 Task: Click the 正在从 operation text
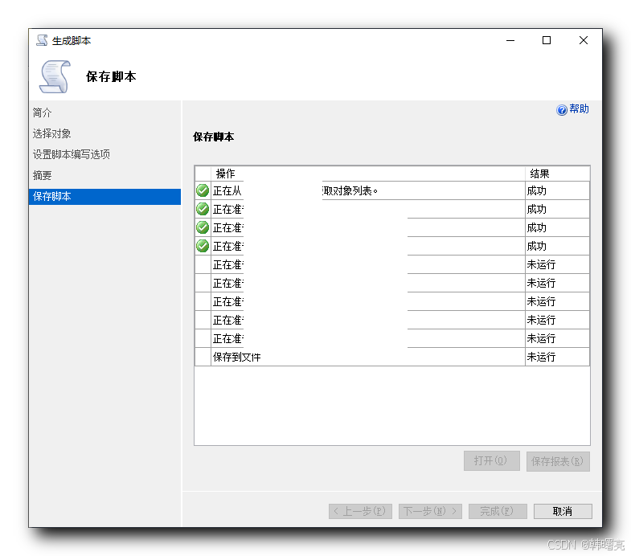227,190
